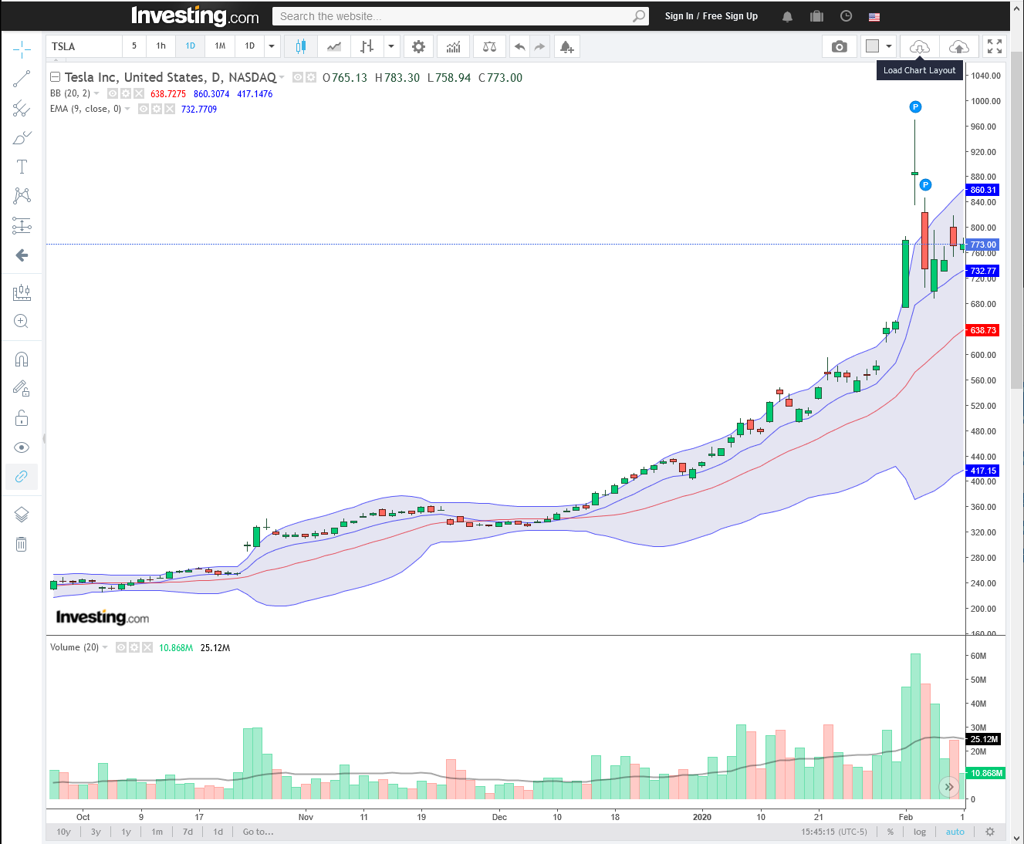Toggle stay in drawing mode
1024x844 pixels.
pos(22,388)
